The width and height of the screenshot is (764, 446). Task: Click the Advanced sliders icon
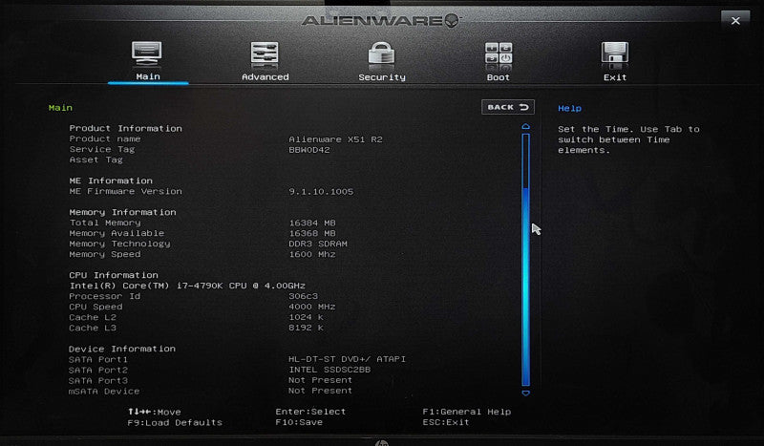point(265,53)
